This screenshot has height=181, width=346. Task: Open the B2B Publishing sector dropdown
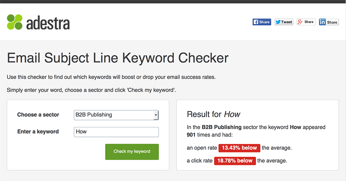click(x=116, y=115)
